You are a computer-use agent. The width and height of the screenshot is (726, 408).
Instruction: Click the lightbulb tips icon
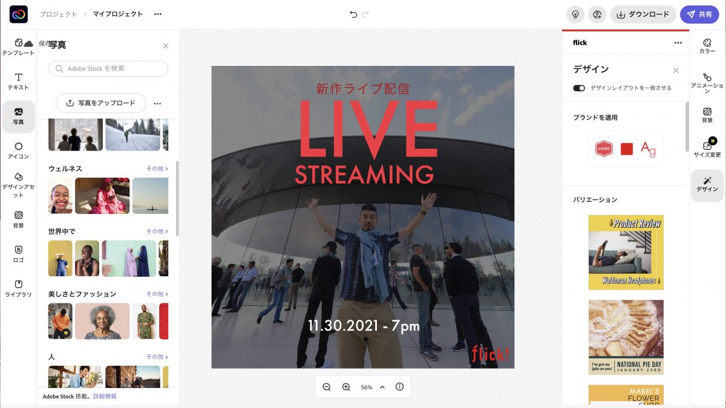click(x=575, y=15)
